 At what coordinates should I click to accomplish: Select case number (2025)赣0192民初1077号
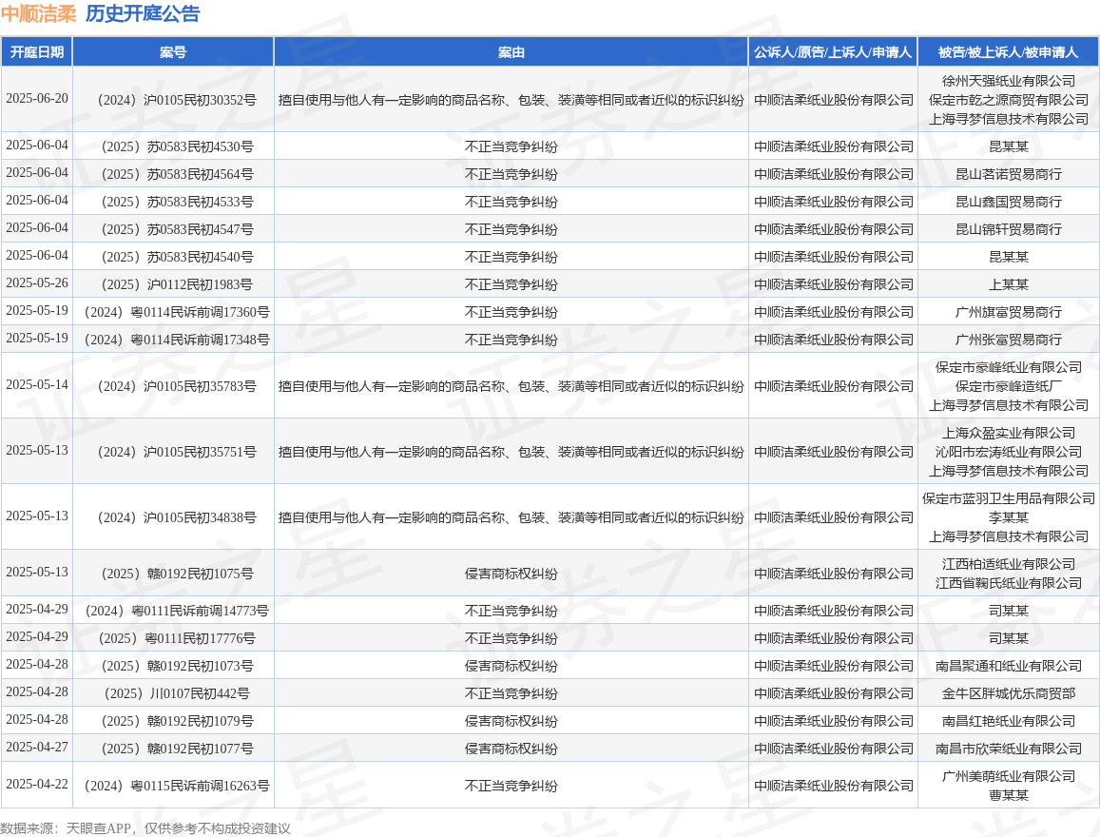pos(178,749)
